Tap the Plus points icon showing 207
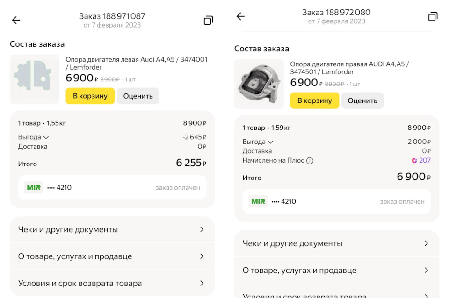This screenshot has height=299, width=449. (414, 160)
